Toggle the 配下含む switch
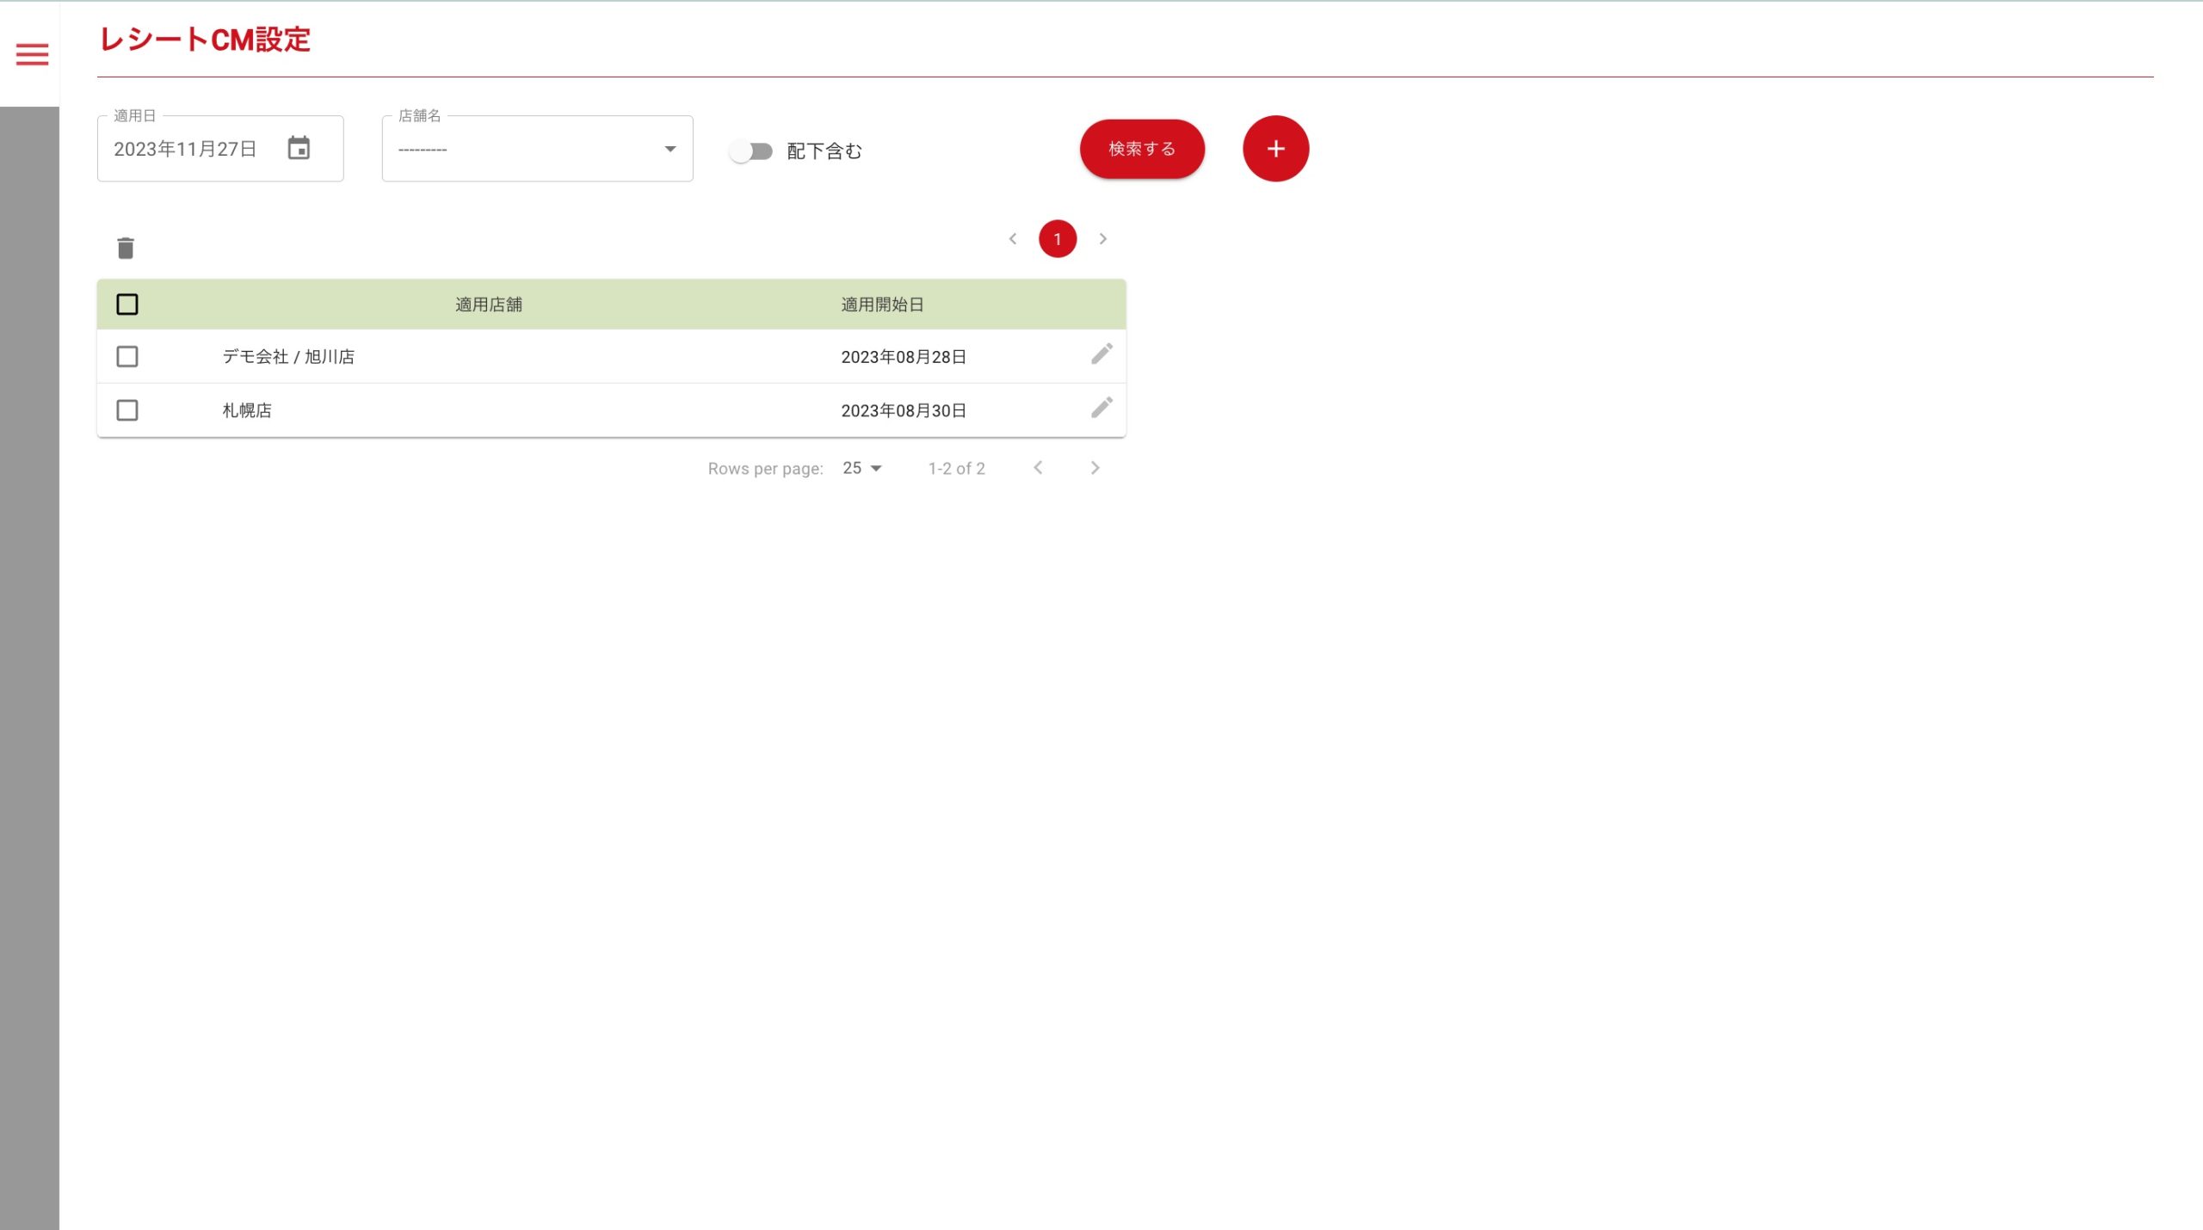The width and height of the screenshot is (2203, 1230). point(750,151)
